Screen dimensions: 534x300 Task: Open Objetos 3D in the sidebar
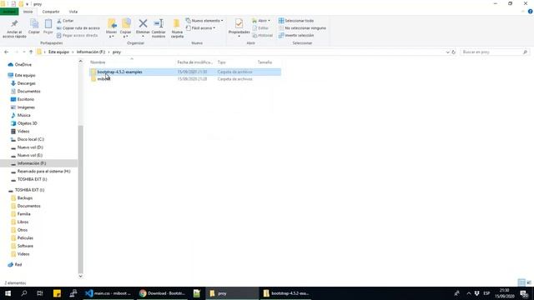point(28,123)
